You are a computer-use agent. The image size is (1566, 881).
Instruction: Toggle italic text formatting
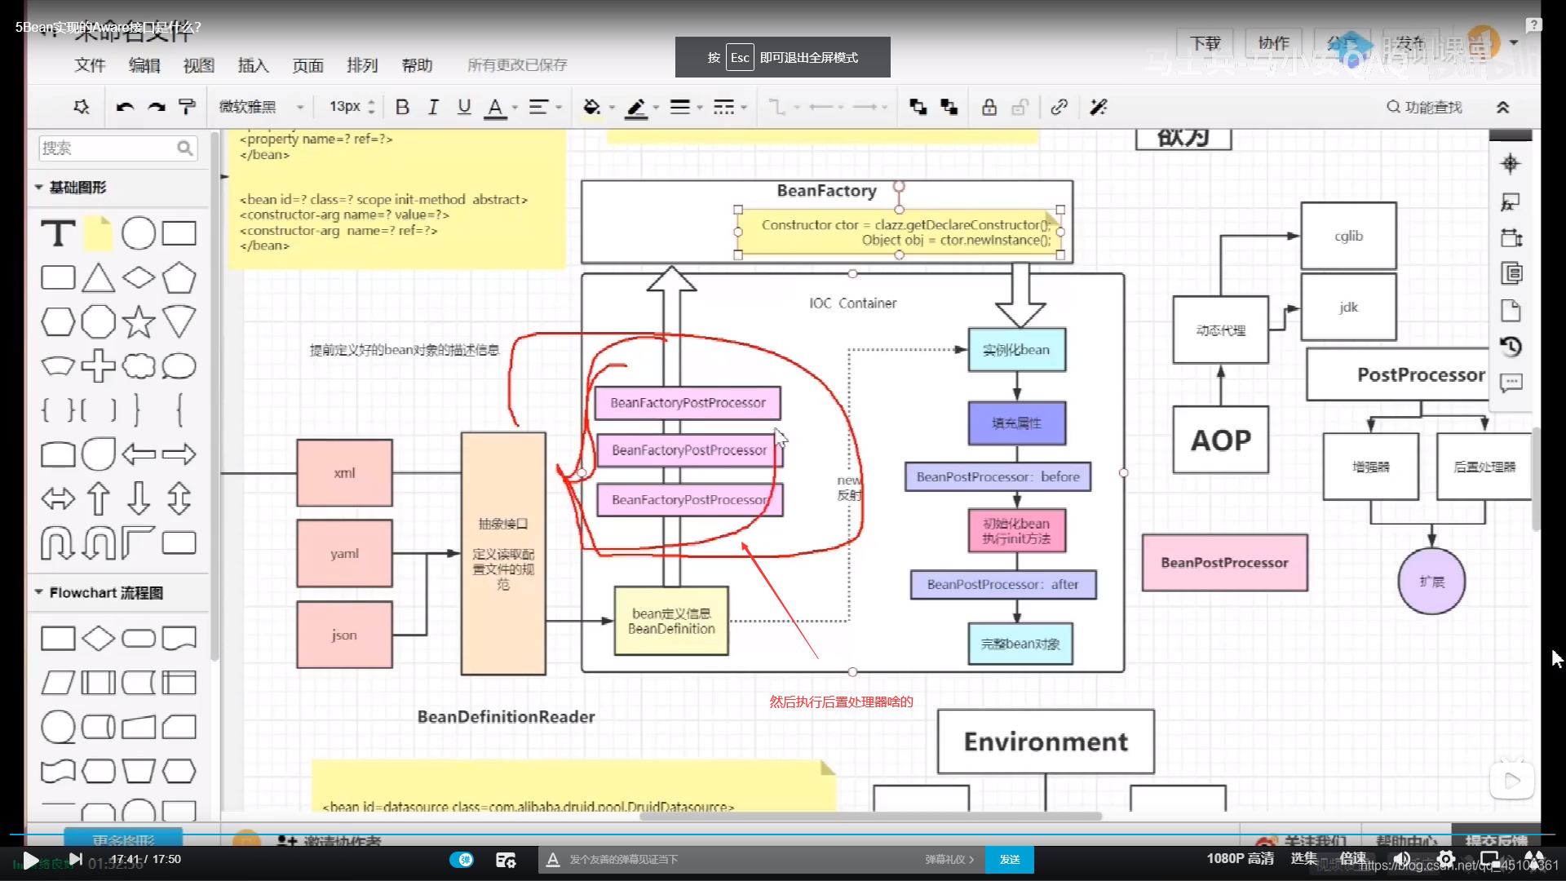(433, 107)
